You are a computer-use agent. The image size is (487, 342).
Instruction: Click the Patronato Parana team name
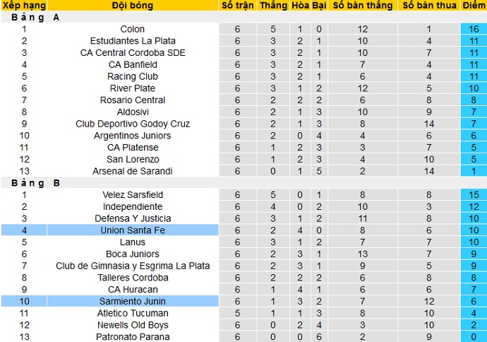tap(133, 336)
